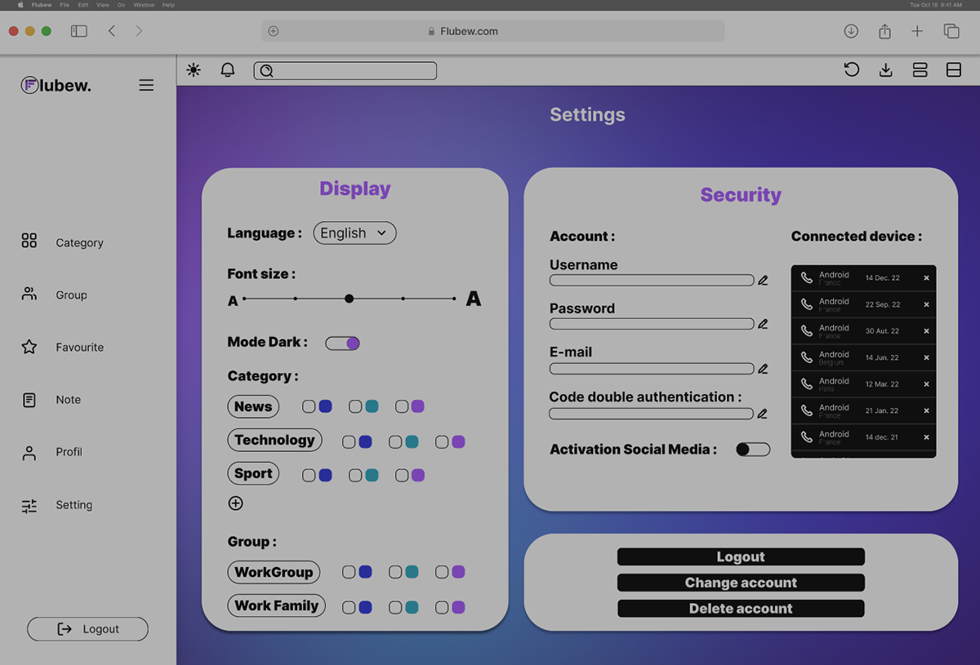Open the Language dropdown set to English
The image size is (980, 665).
click(354, 233)
